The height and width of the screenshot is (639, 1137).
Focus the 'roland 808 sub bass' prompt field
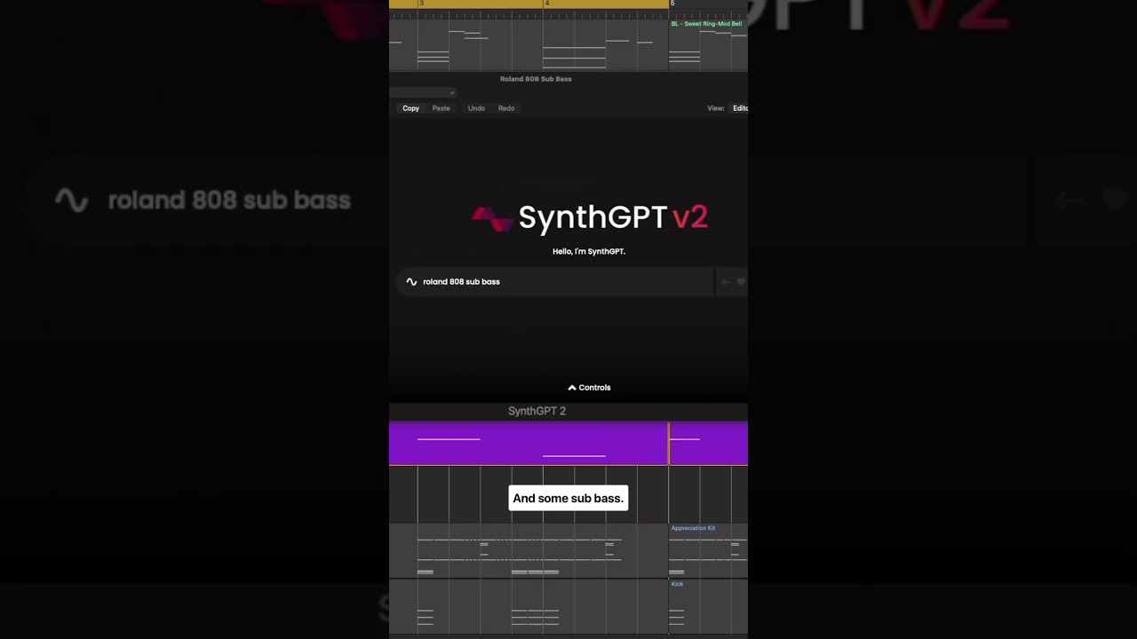tap(554, 281)
